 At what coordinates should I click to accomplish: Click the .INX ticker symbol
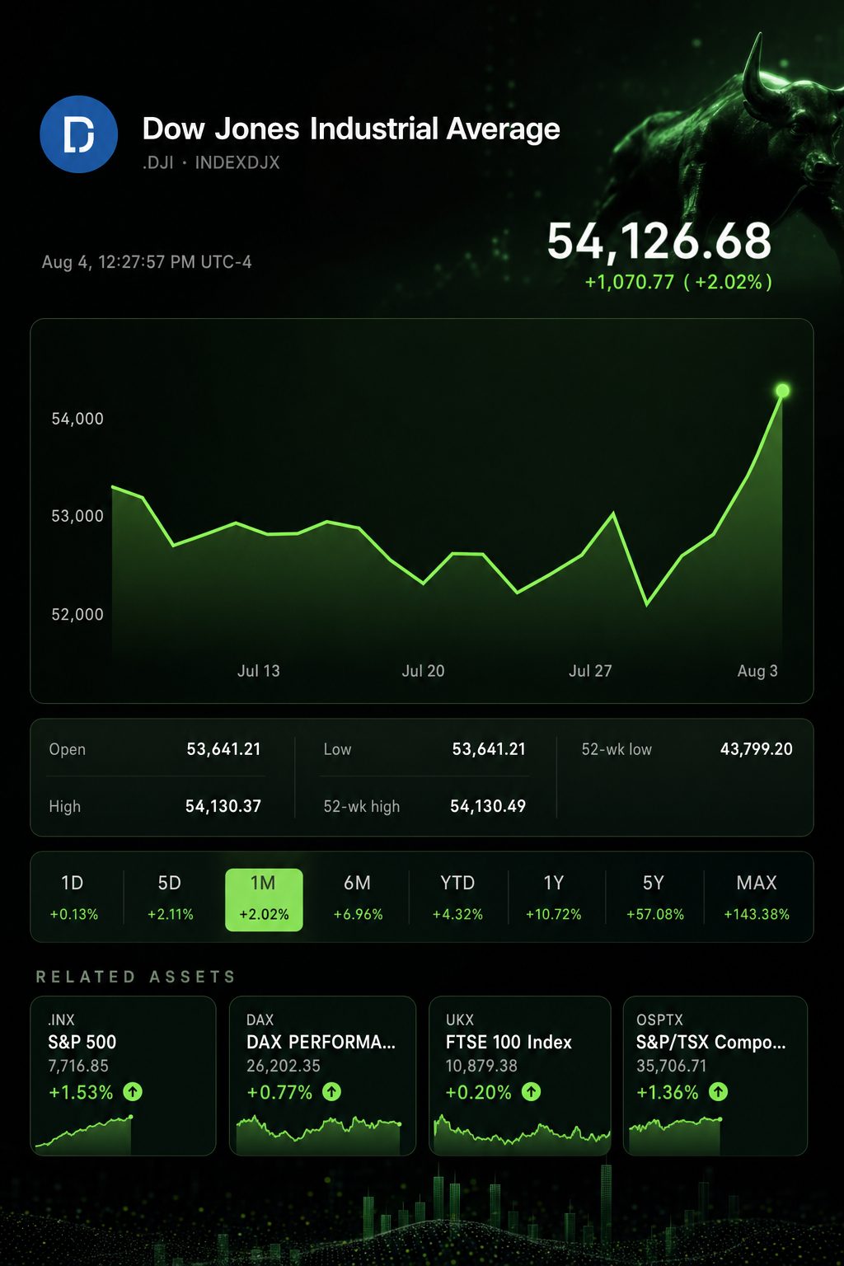tap(61, 1020)
